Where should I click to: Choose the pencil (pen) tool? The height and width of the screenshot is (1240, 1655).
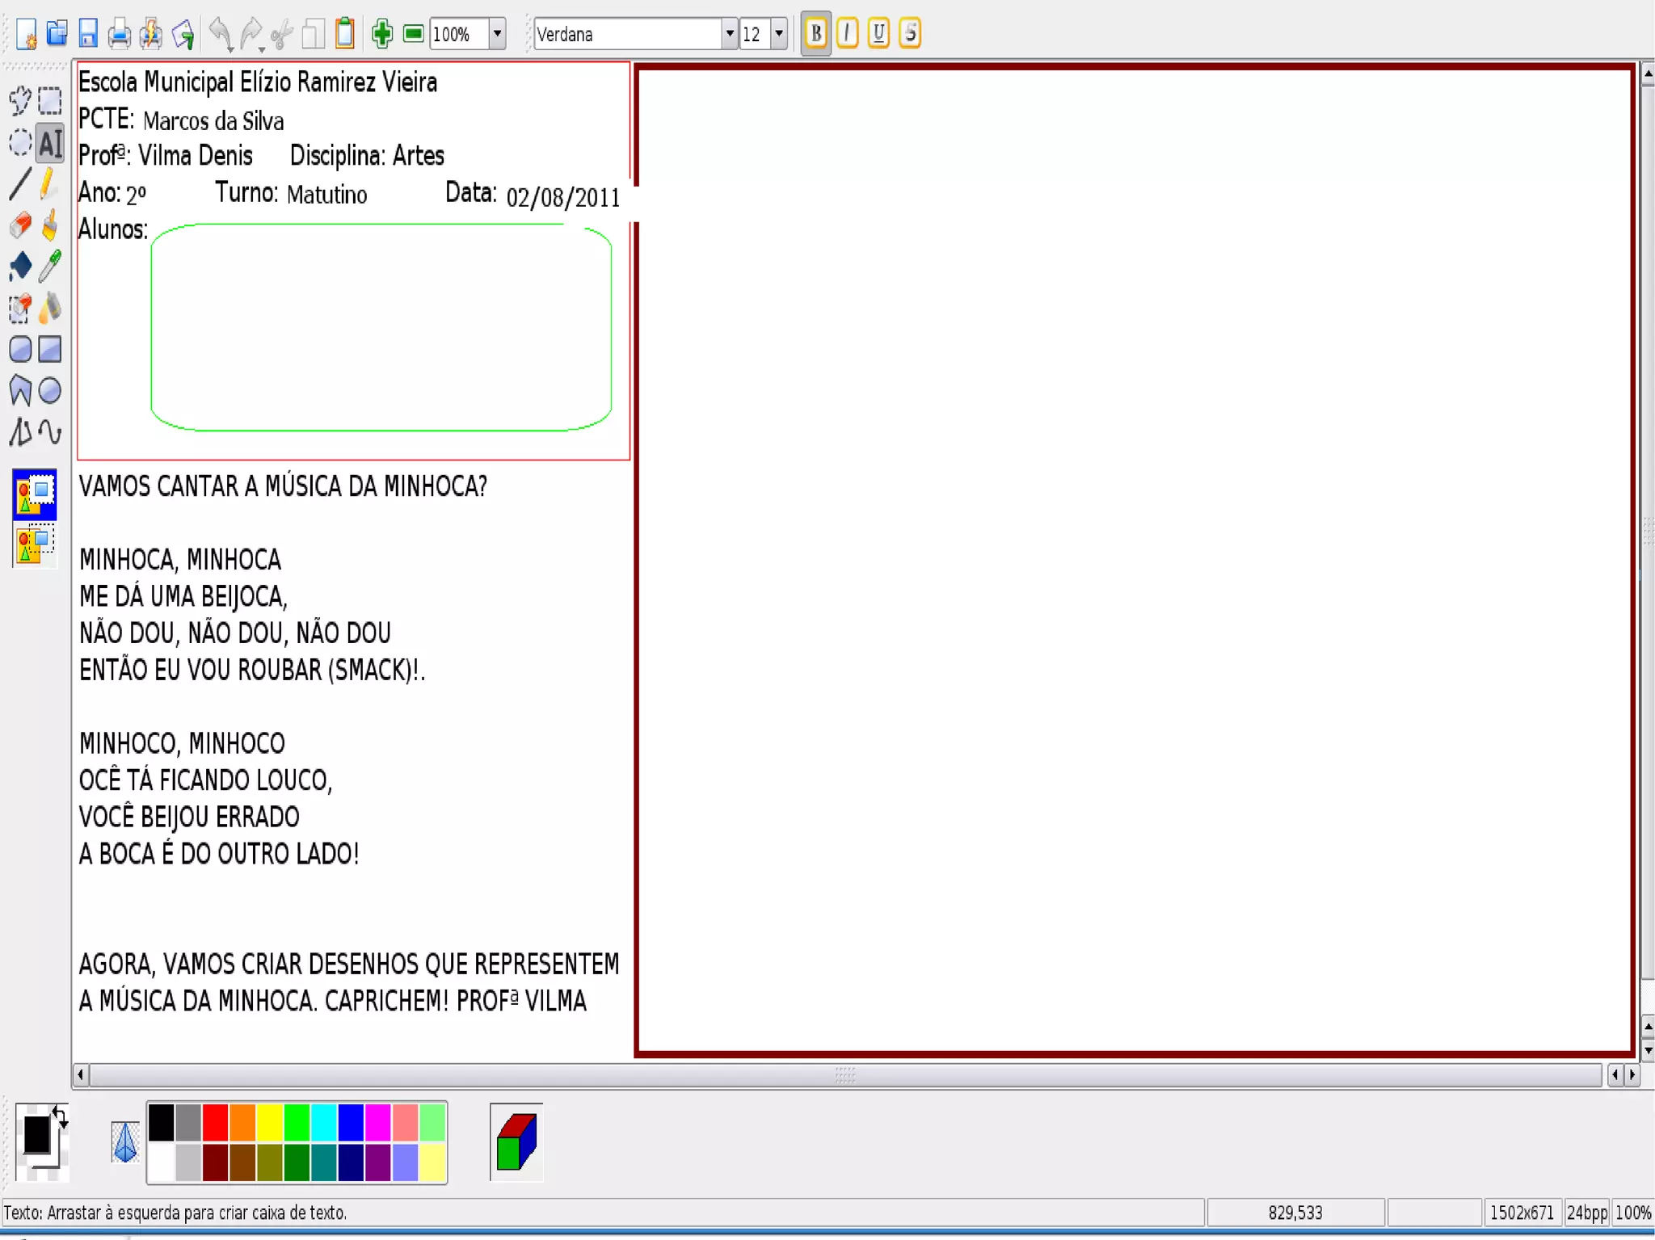[x=49, y=184]
